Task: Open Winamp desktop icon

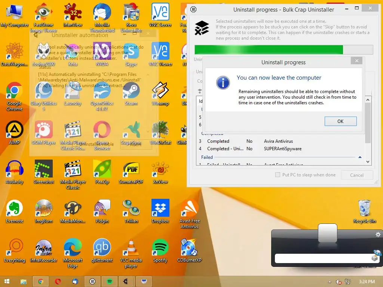Action: 160,93
